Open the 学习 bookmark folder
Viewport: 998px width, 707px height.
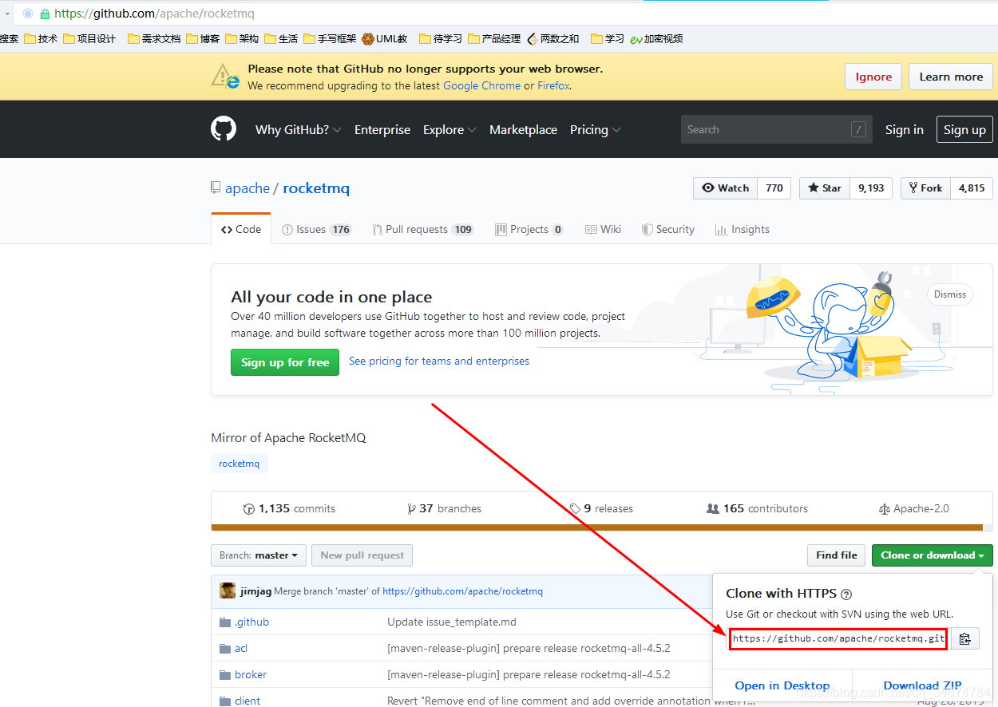pyautogui.click(x=608, y=38)
